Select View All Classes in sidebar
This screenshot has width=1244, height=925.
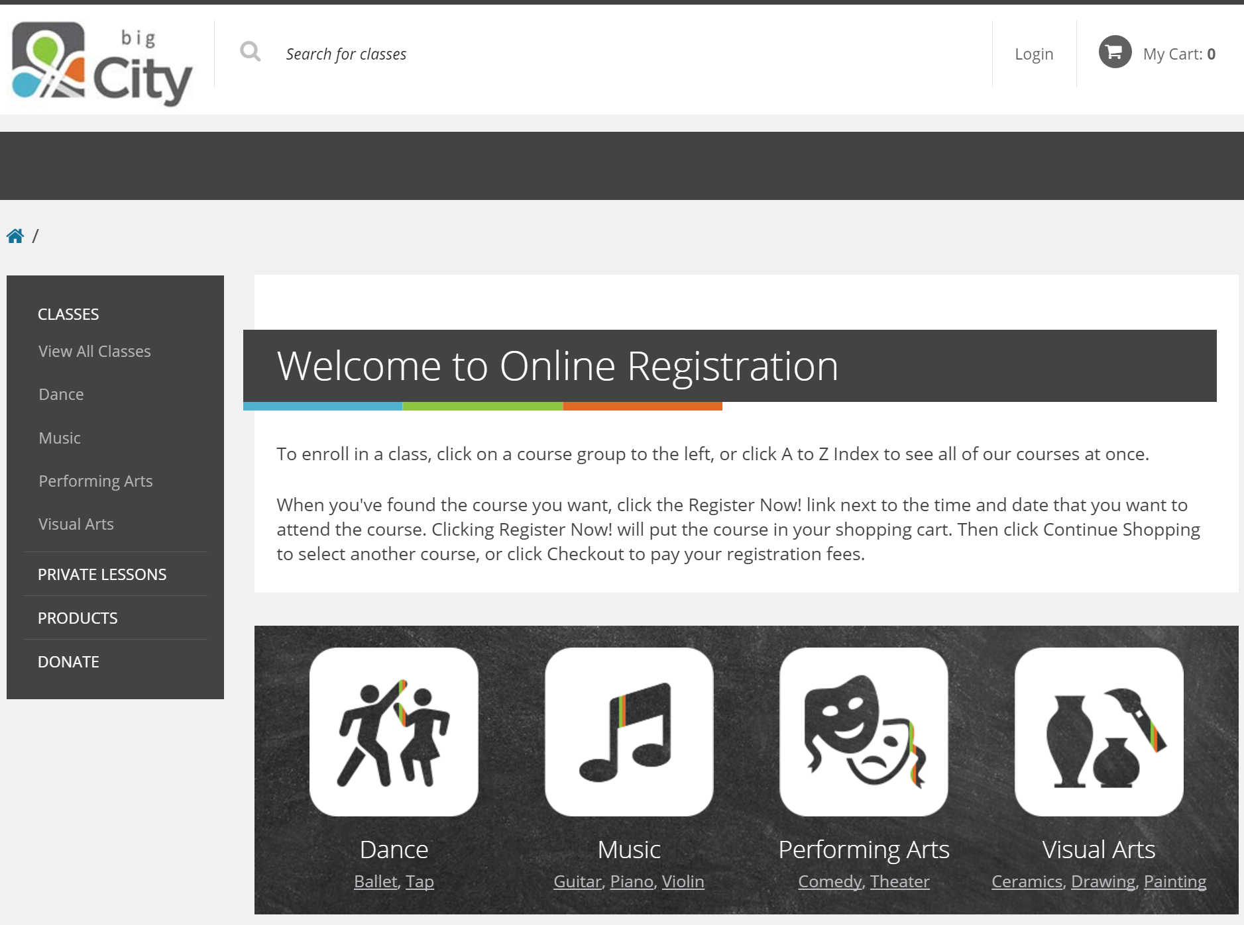click(95, 352)
